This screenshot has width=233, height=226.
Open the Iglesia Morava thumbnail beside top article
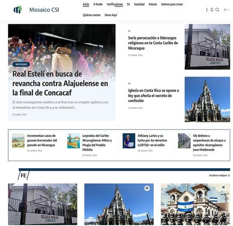point(207,47)
